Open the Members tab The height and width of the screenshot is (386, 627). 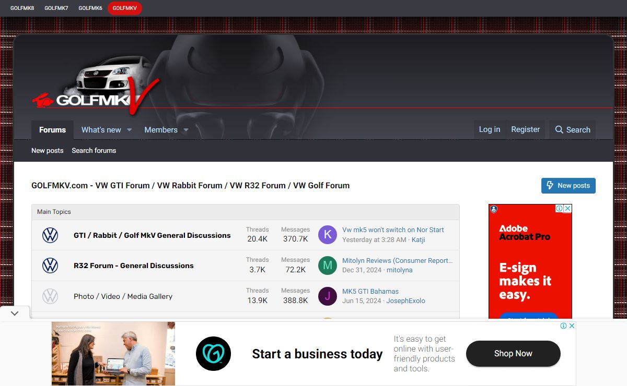tap(161, 130)
